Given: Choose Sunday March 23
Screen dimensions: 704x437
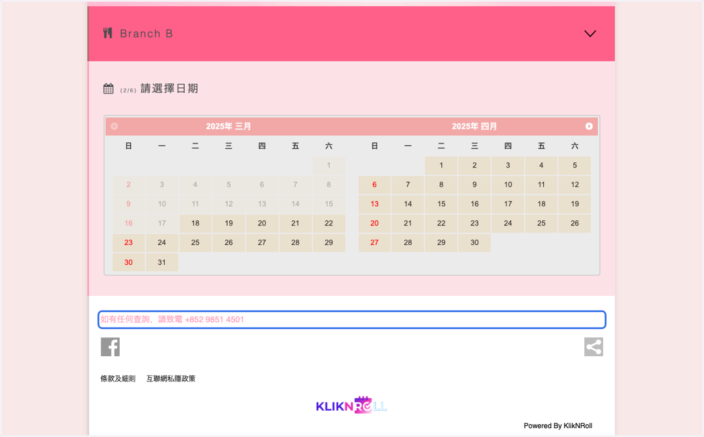Looking at the screenshot, I should 128,243.
